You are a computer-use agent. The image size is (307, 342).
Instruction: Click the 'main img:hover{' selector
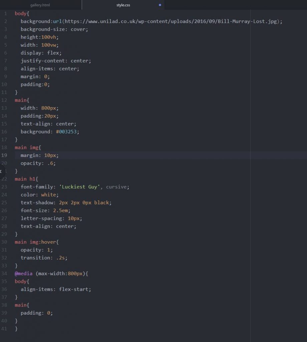(37, 242)
